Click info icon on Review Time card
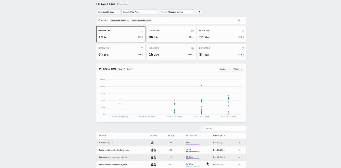 142,48
